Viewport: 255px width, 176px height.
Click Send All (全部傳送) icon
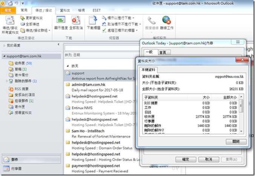[x=22, y=24]
